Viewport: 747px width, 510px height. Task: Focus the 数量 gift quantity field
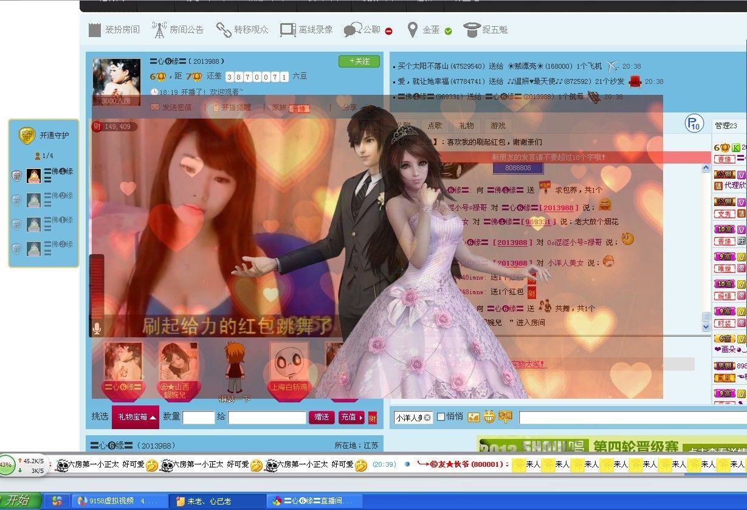pos(199,418)
